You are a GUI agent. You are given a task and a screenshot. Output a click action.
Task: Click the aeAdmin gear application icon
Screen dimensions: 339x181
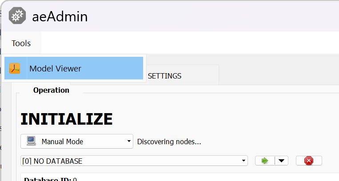click(x=17, y=16)
